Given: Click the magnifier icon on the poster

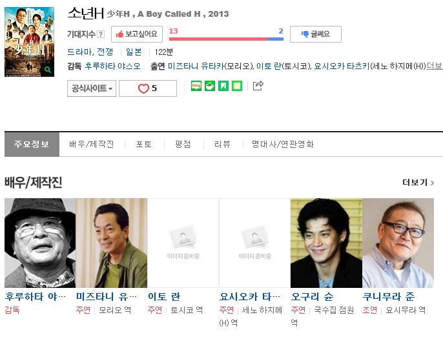Looking at the screenshot, I should tap(48, 70).
